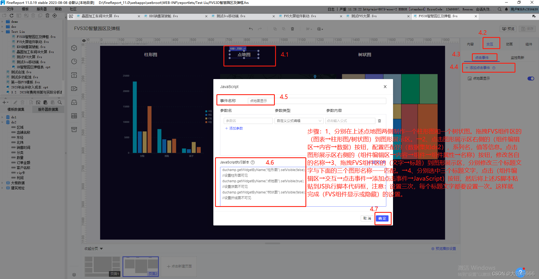This screenshot has width=539, height=279.
Task: Click the undo arrow in canvas toolbar
Action: pyautogui.click(x=251, y=29)
